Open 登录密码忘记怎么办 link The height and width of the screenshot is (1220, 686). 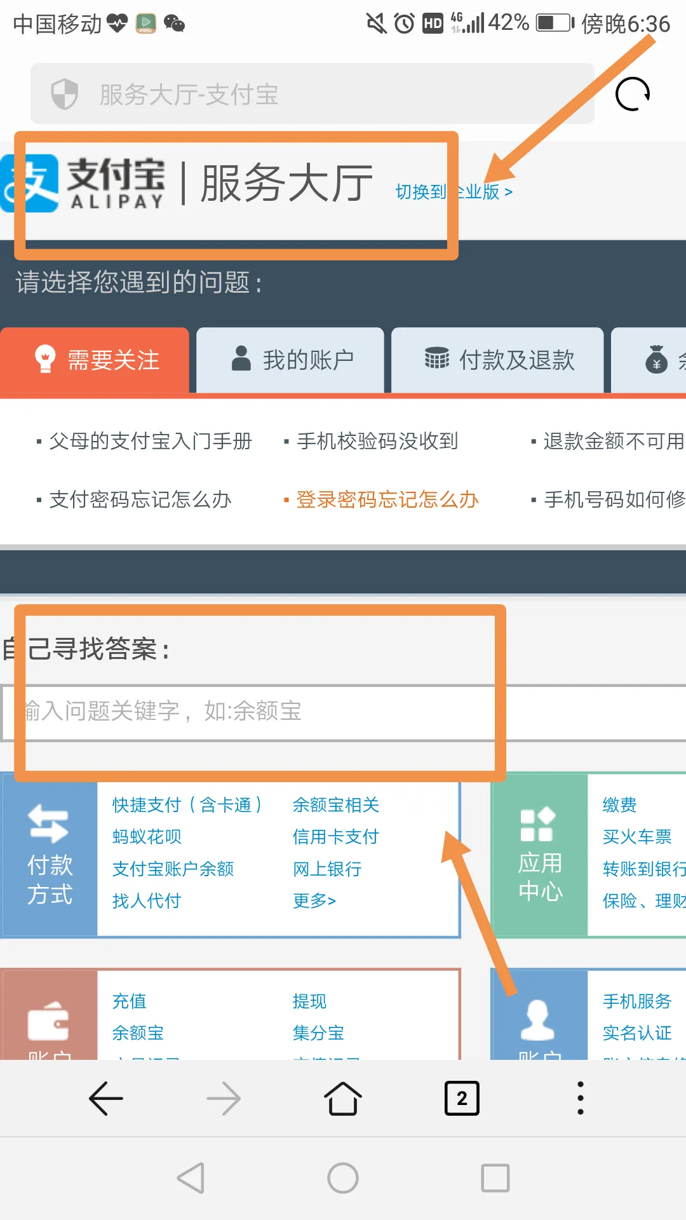click(x=387, y=499)
